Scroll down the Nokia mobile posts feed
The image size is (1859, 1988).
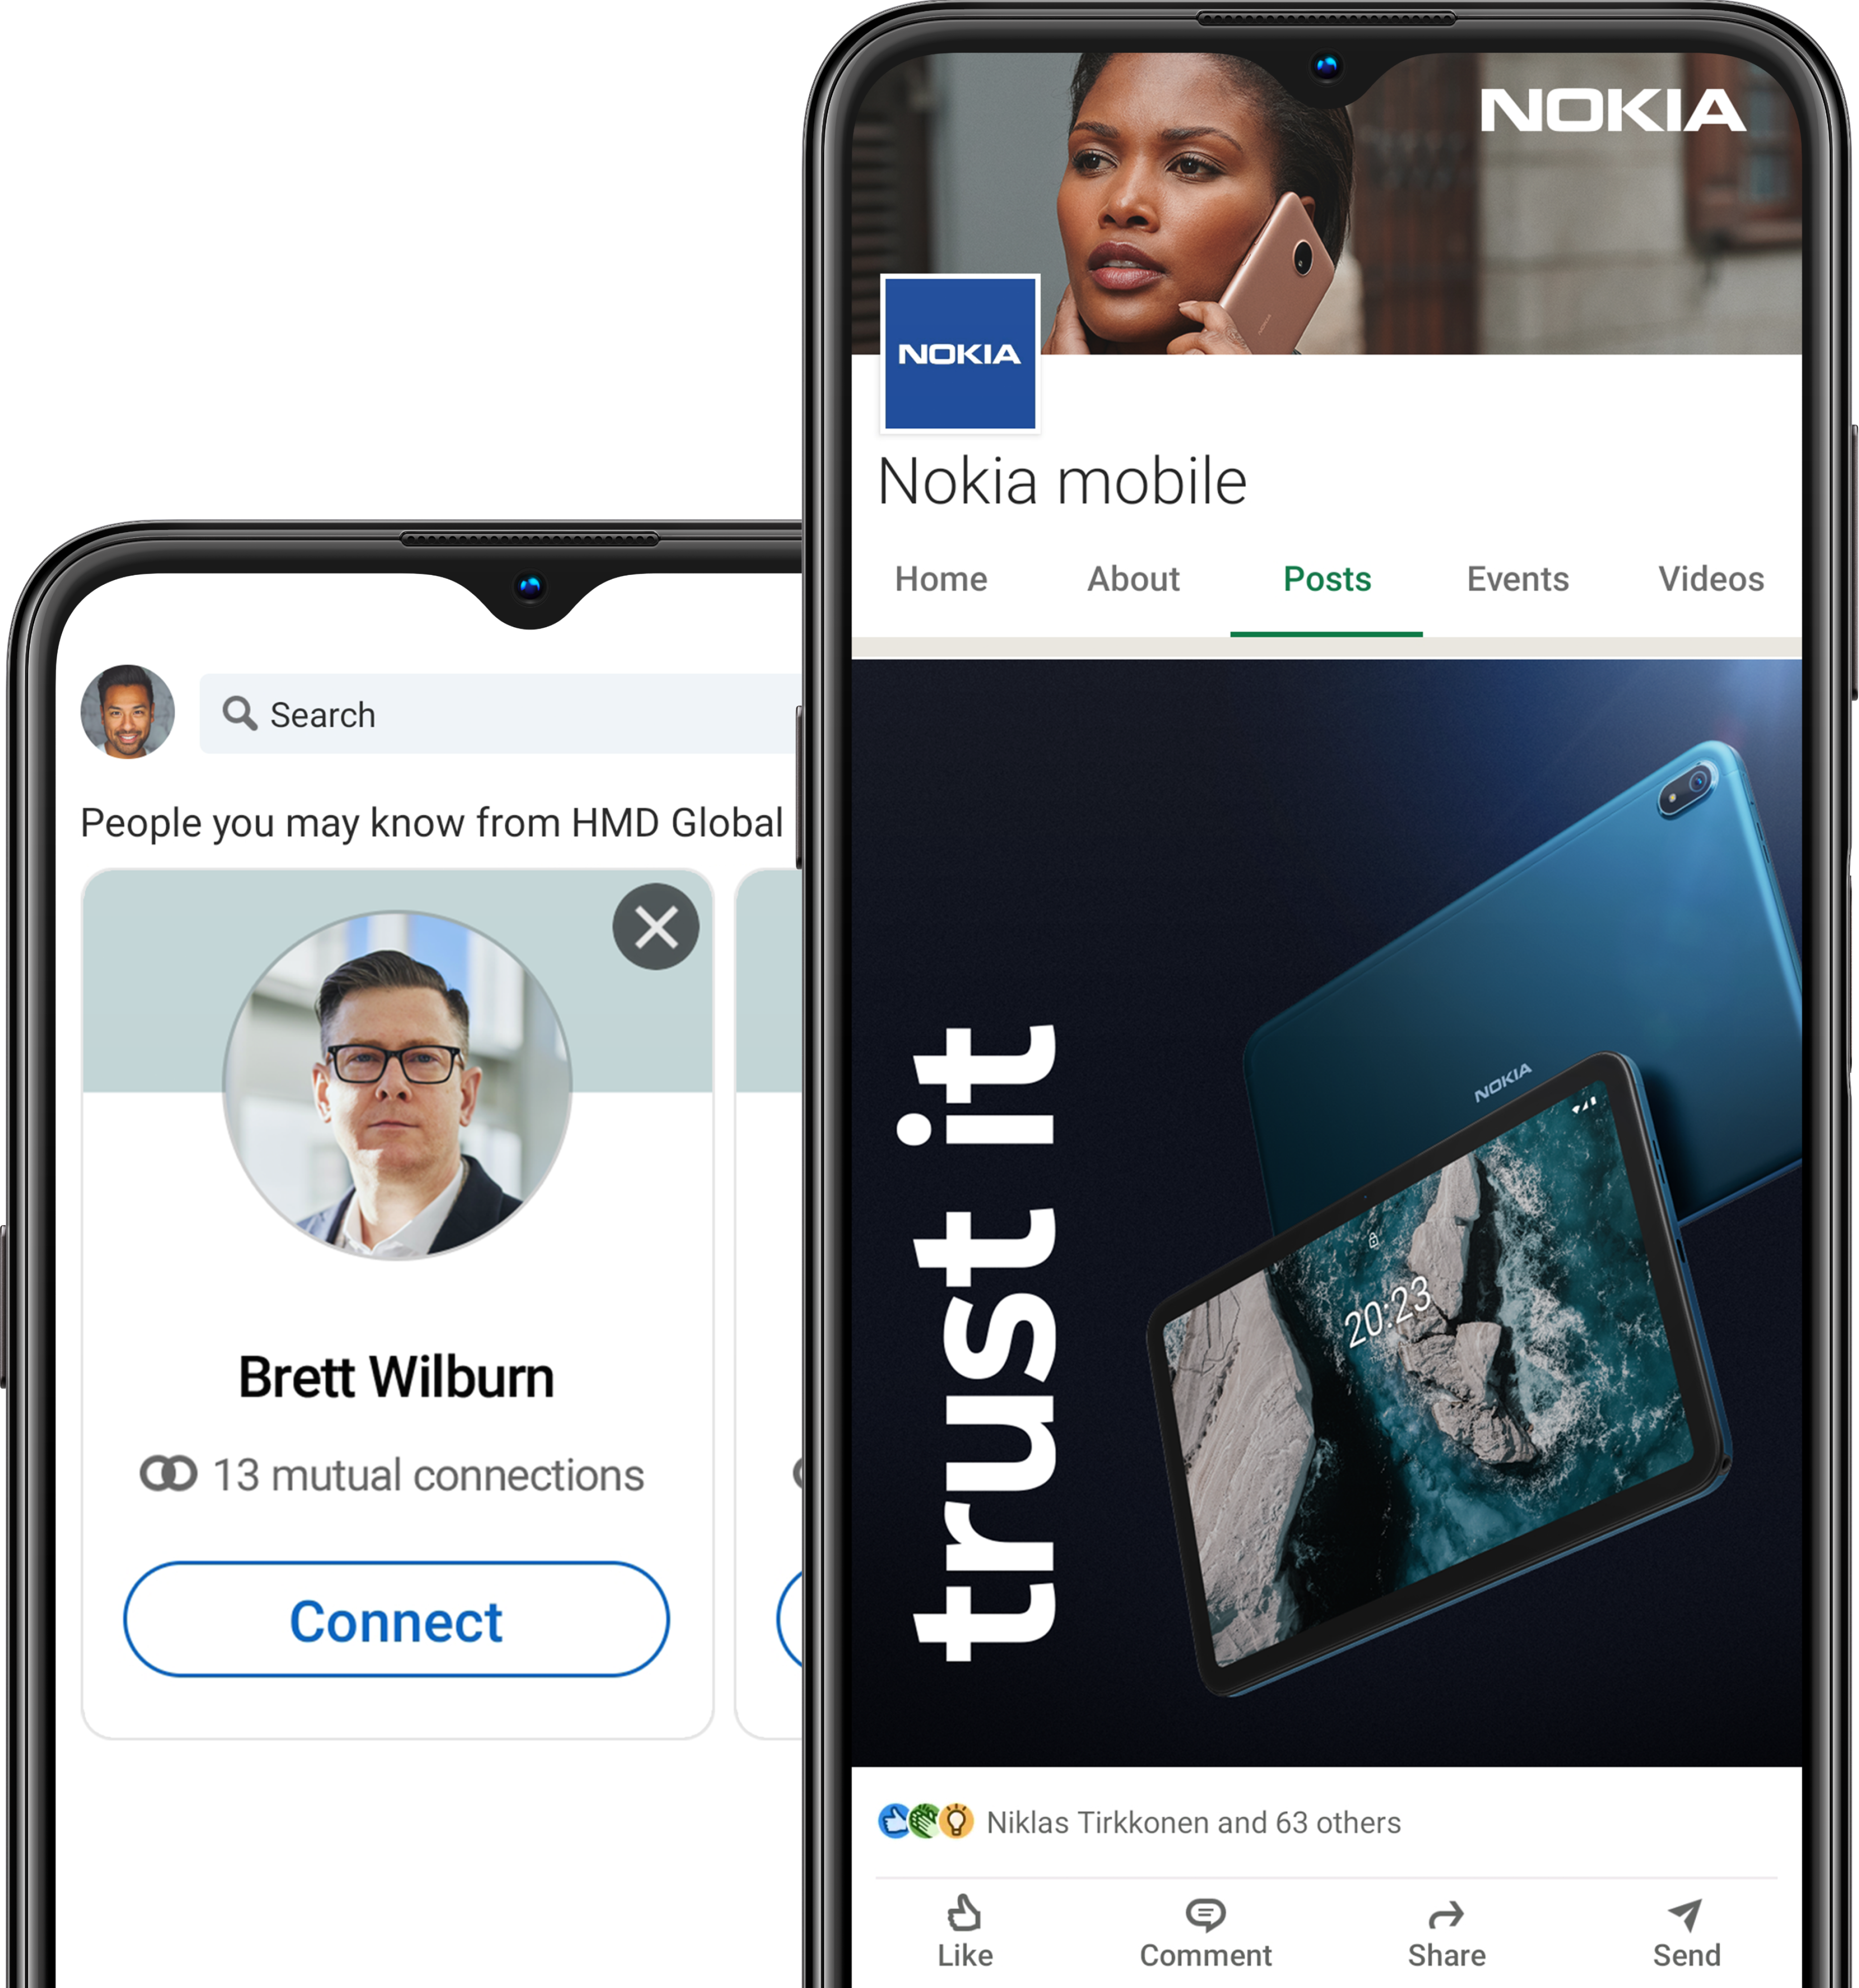[x=1331, y=1223]
